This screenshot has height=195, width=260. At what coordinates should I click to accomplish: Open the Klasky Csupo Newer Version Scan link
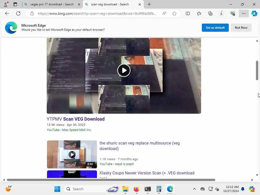pyautogui.click(x=147, y=173)
